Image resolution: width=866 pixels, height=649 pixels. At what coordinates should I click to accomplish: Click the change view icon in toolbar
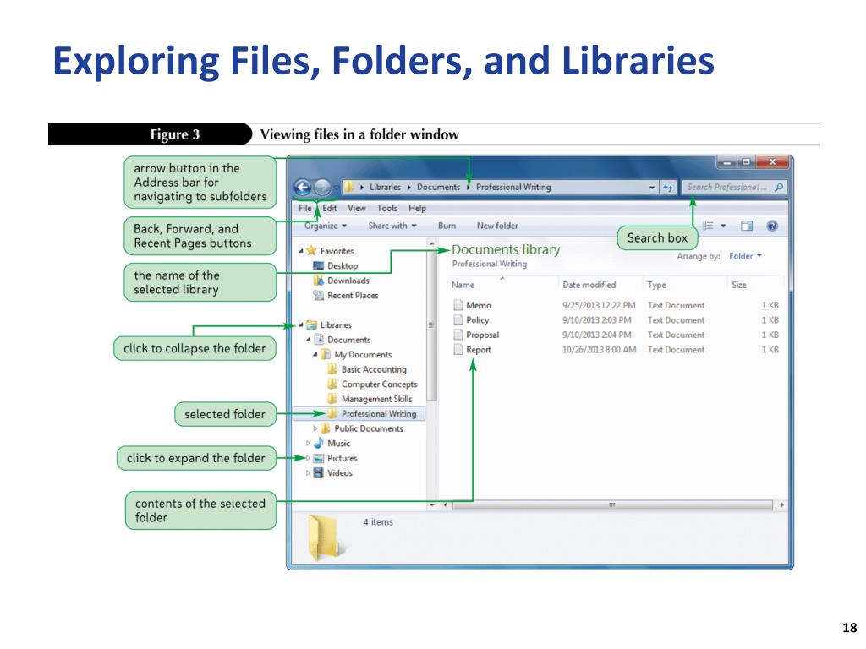click(708, 226)
